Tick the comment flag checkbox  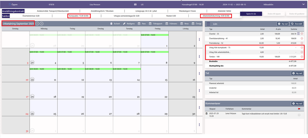pyautogui.click(x=299, y=115)
